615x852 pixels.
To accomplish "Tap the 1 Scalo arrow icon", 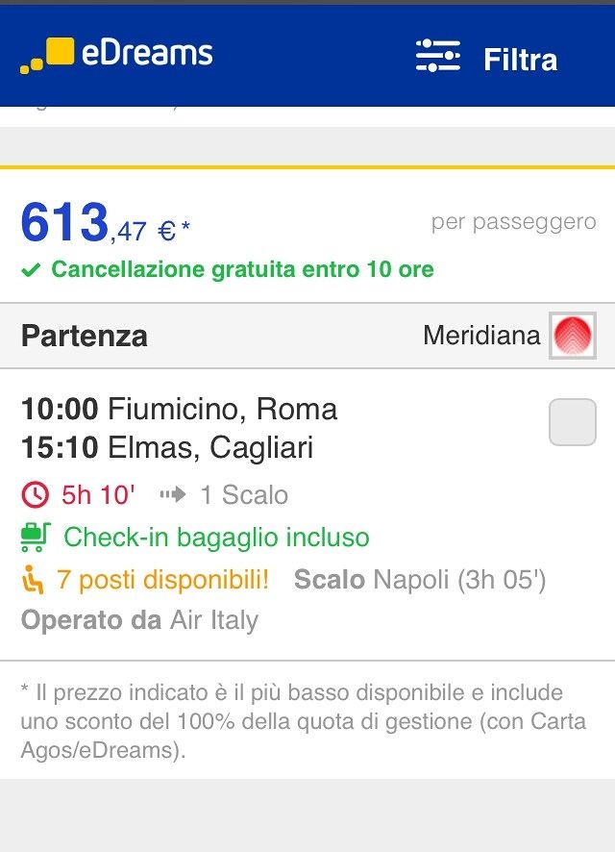I will pos(173,495).
